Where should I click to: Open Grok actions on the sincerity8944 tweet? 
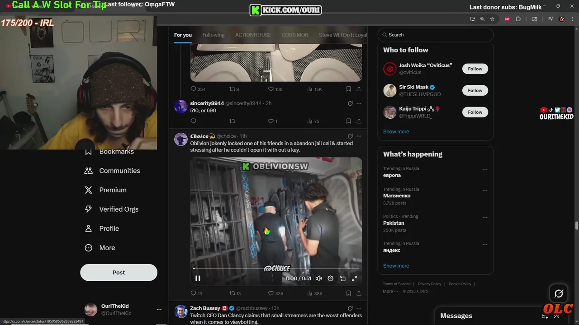(350, 103)
